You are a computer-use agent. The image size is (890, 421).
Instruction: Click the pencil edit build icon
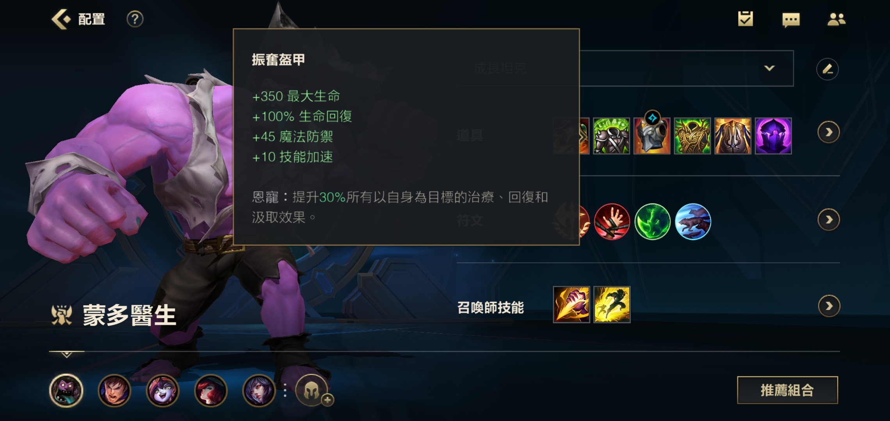pos(827,69)
